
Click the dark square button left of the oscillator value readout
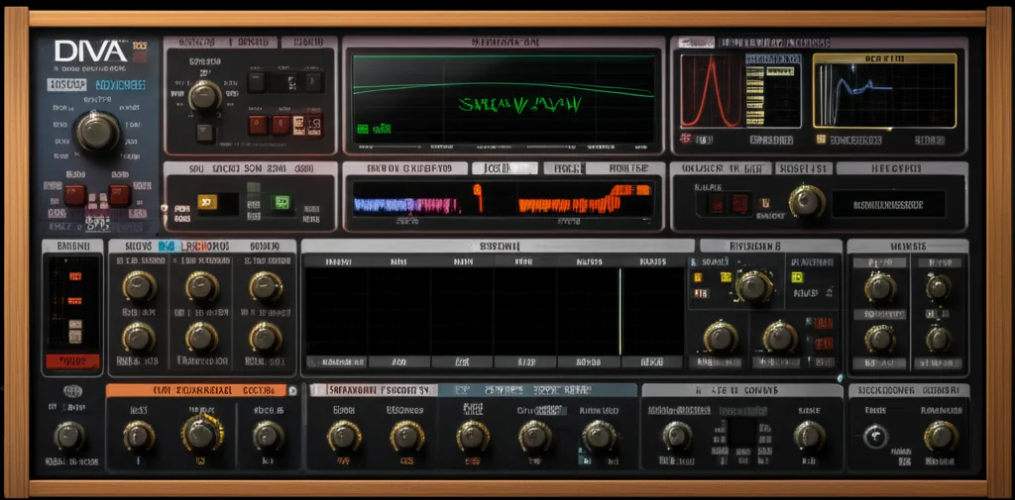click(x=257, y=81)
